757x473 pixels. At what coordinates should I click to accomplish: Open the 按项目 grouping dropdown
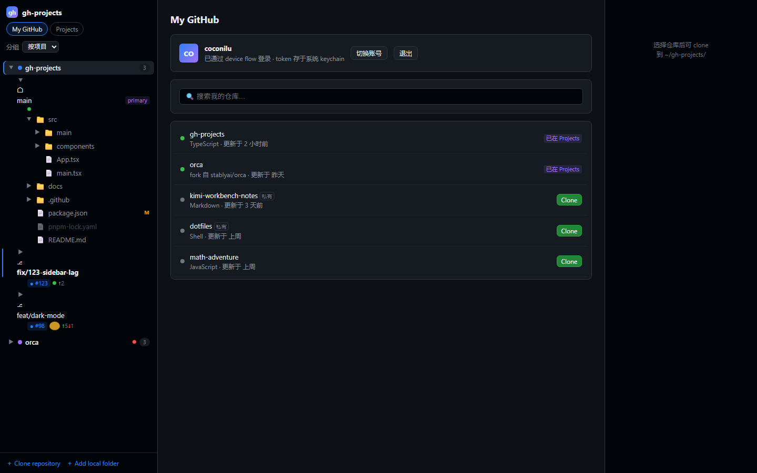(40, 47)
